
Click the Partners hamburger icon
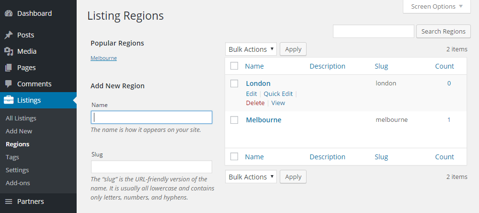coord(9,201)
